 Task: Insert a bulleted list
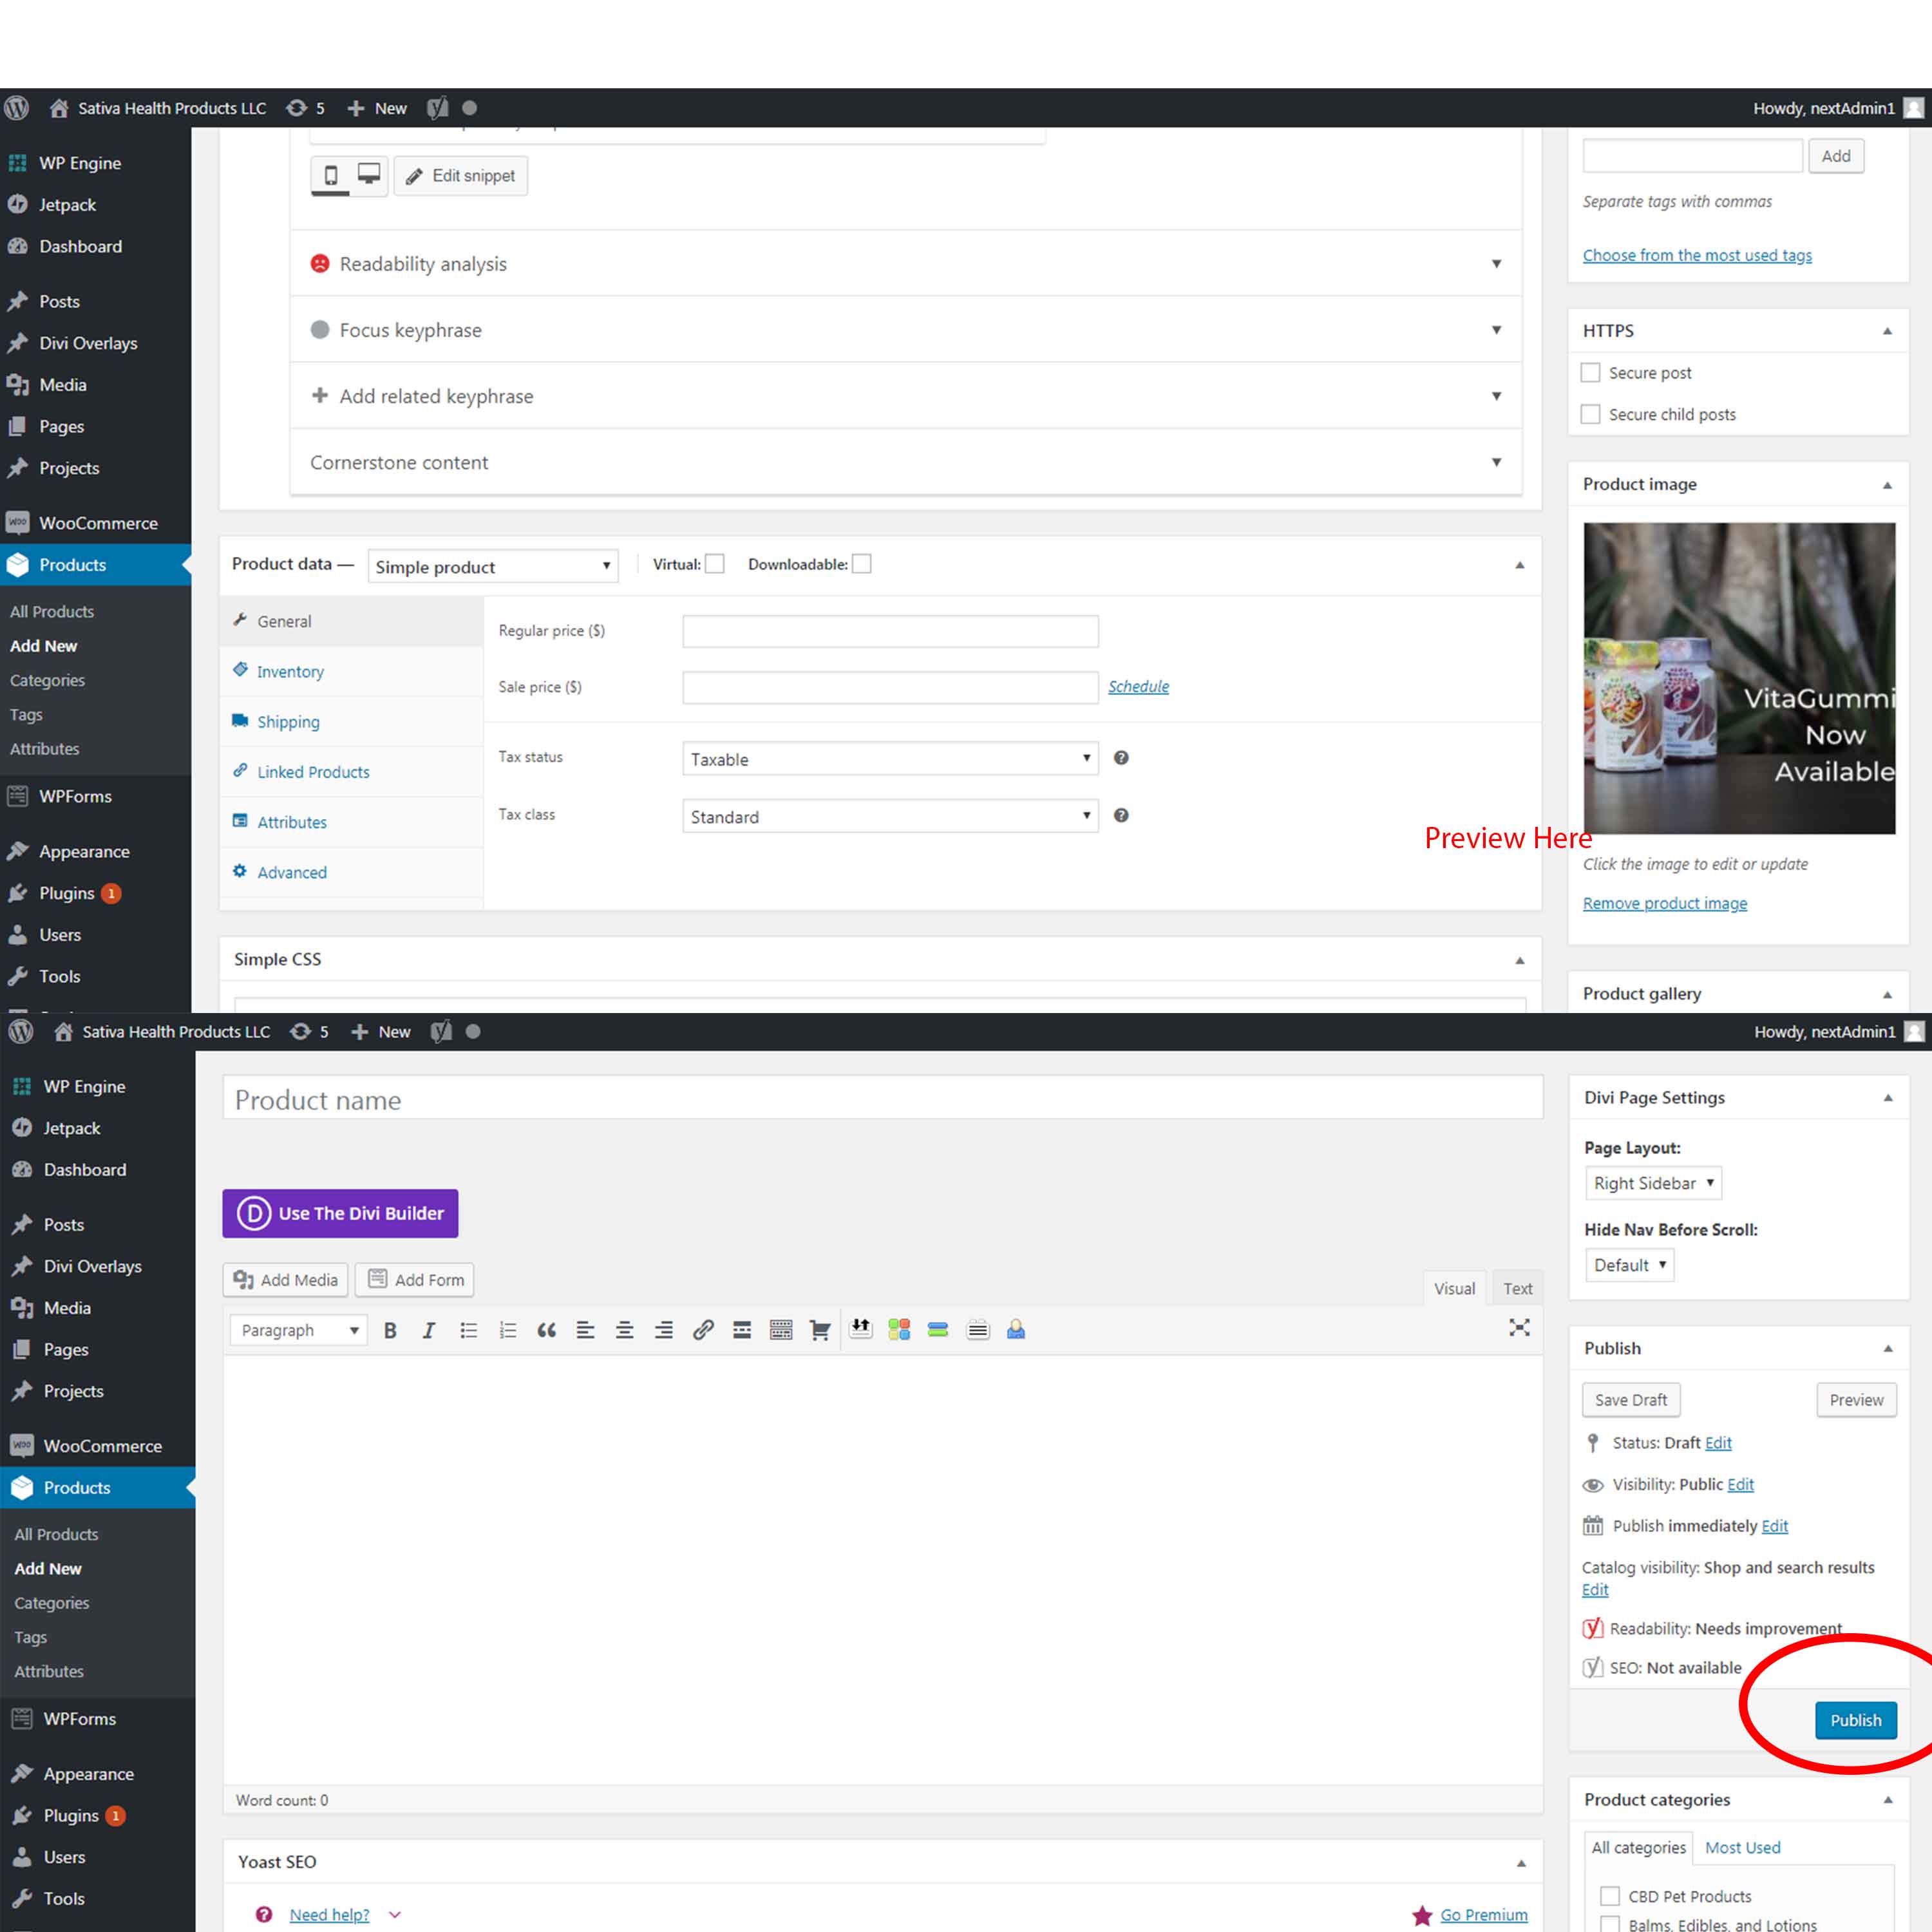468,1330
